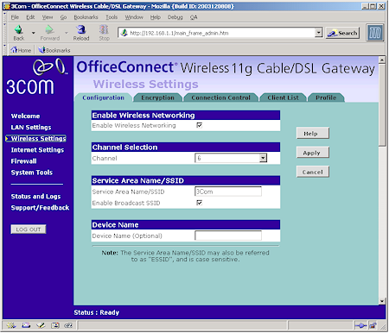Switch to the Client List tab
The width and height of the screenshot is (389, 333).
point(283,97)
